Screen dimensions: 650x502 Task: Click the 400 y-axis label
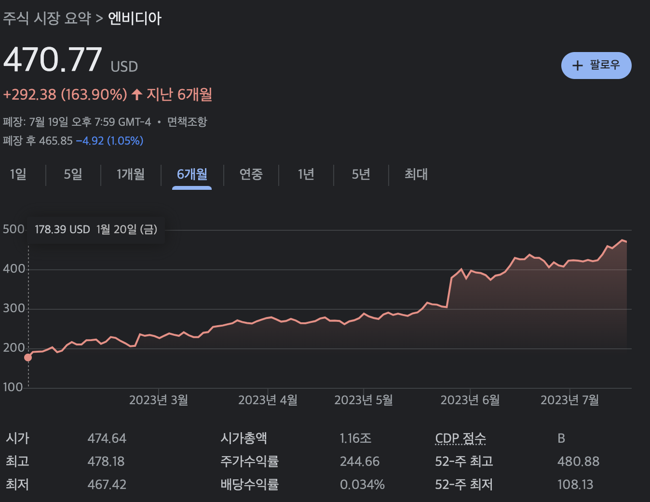tap(14, 269)
